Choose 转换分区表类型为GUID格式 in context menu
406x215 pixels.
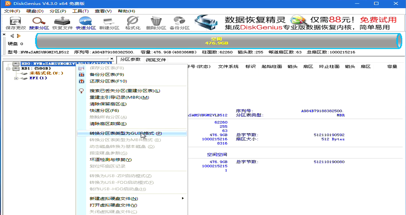(125, 133)
